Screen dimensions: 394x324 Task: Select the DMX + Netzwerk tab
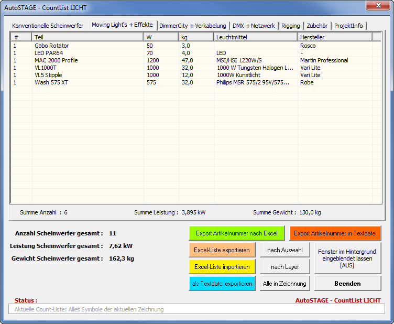(x=254, y=26)
